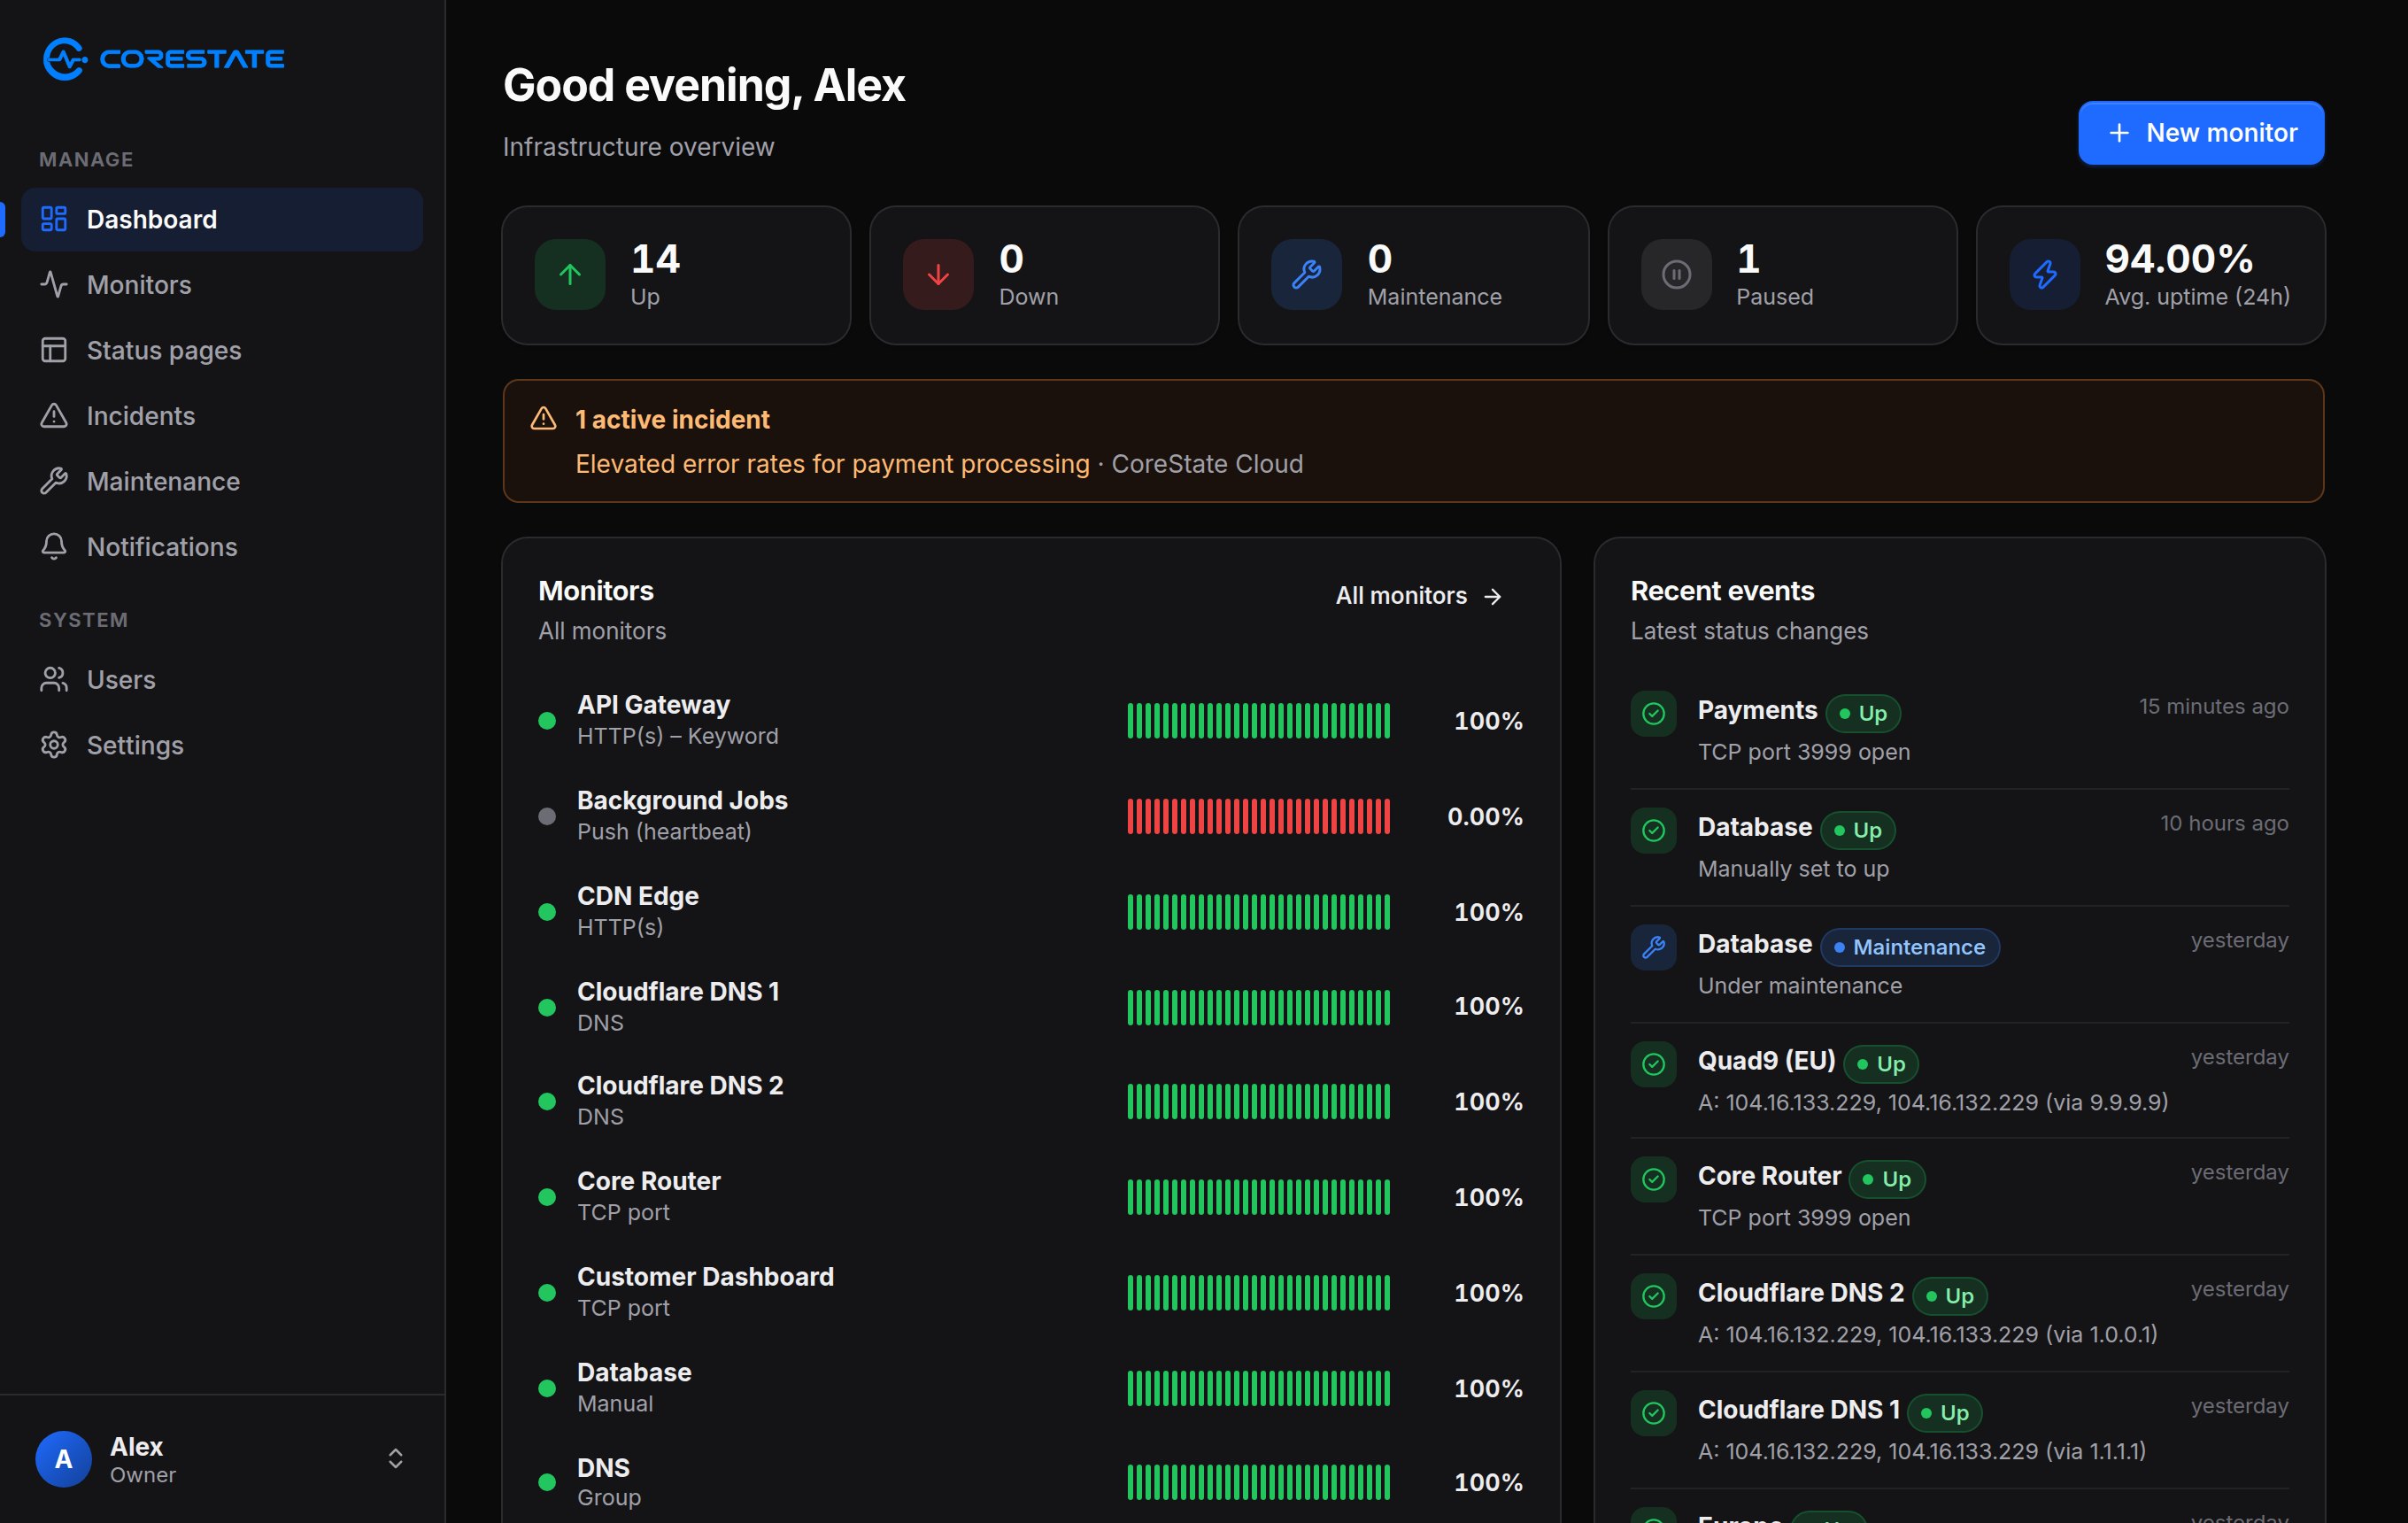2408x1523 pixels.
Task: Click the Incidents warning triangle icon
Action: point(54,416)
